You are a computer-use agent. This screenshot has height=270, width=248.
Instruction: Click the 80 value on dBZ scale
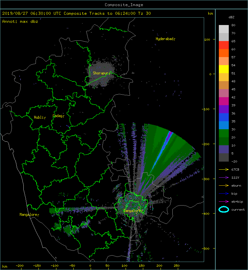[x=233, y=25]
